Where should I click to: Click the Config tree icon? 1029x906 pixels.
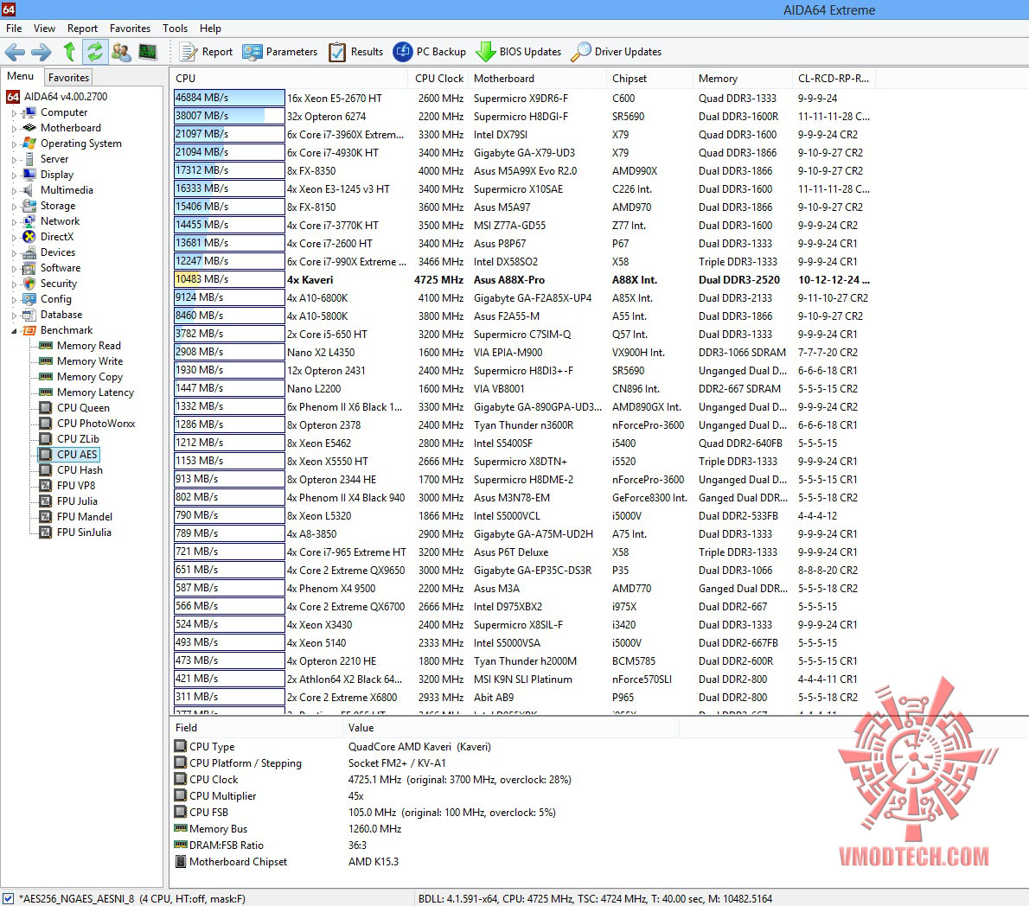(29, 299)
